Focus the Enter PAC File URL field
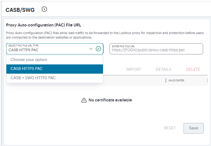The width and height of the screenshot is (211, 146). tap(156, 49)
